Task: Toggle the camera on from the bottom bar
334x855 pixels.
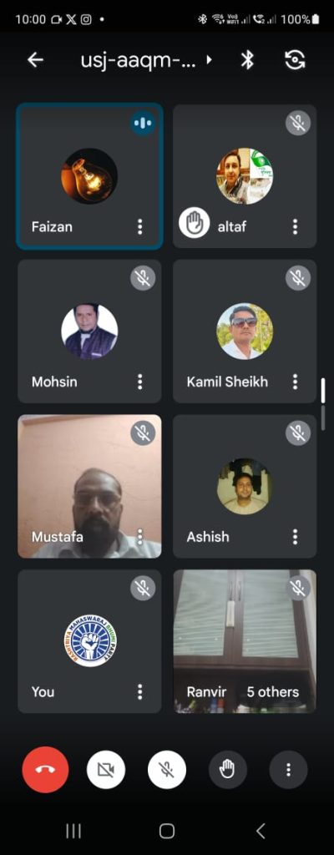Action: pos(106,769)
